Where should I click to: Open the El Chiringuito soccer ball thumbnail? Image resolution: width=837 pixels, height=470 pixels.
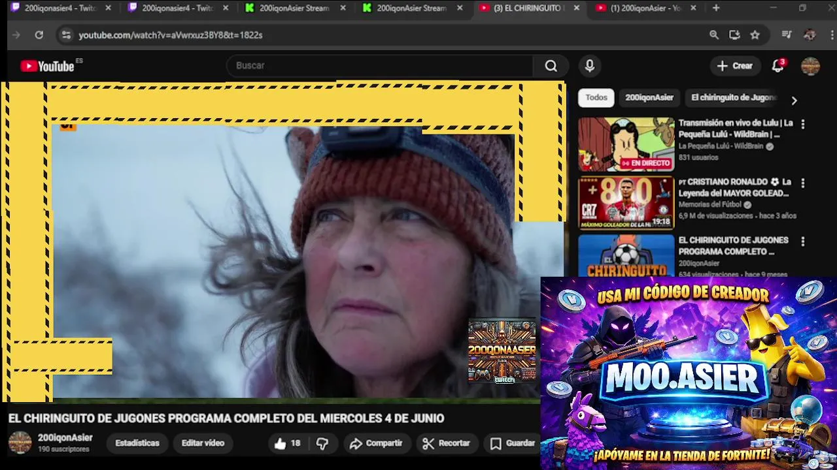point(626,256)
